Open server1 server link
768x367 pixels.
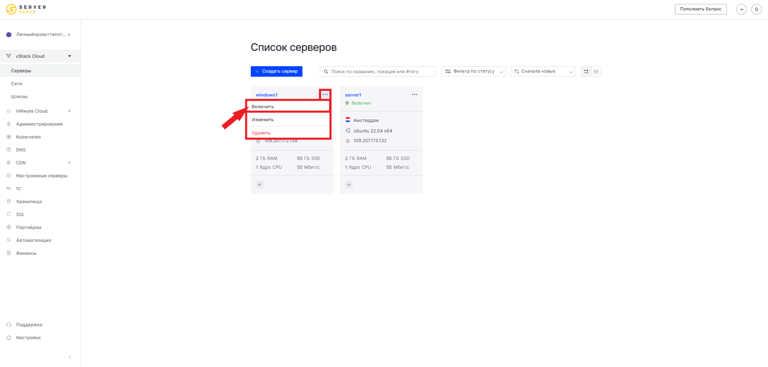coord(353,95)
